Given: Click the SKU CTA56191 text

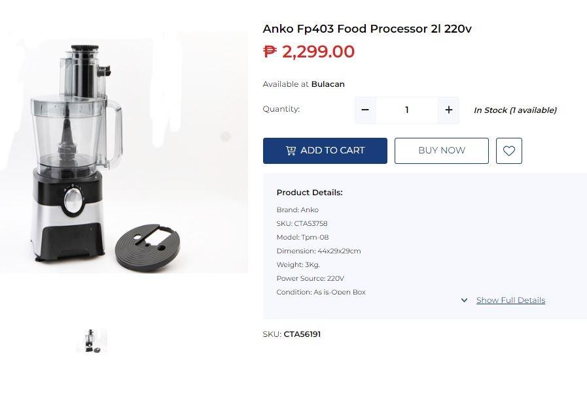Looking at the screenshot, I should coord(303,334).
